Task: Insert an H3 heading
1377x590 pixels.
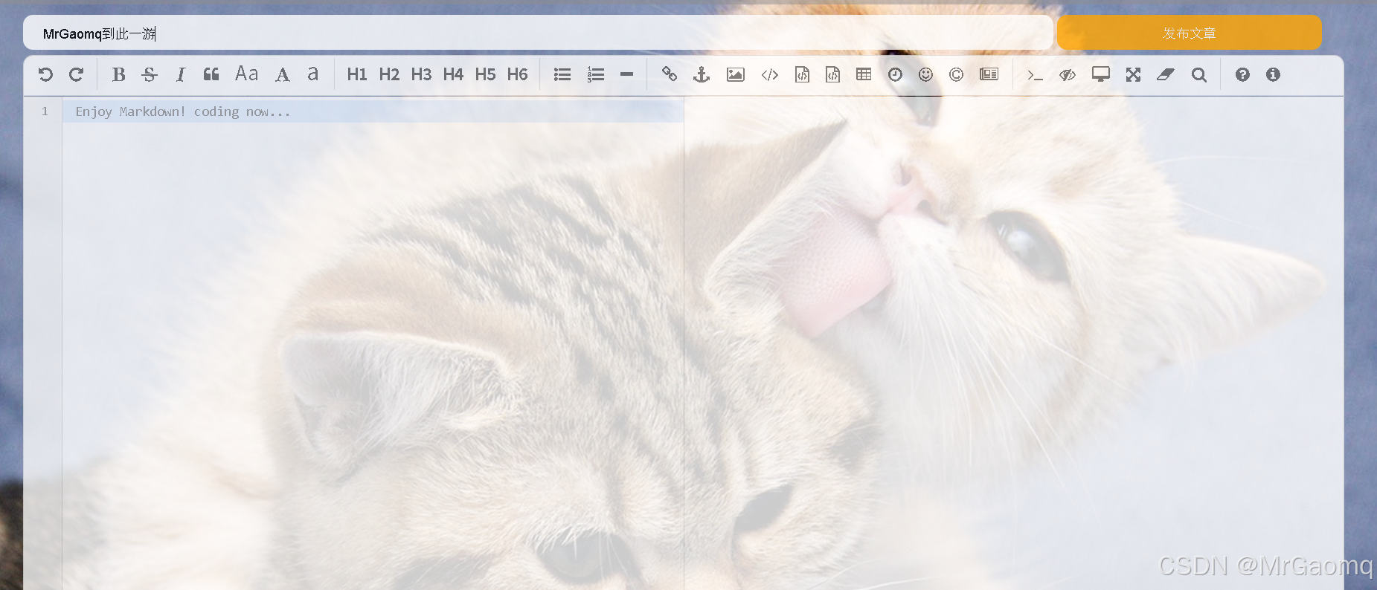Action: pos(421,74)
